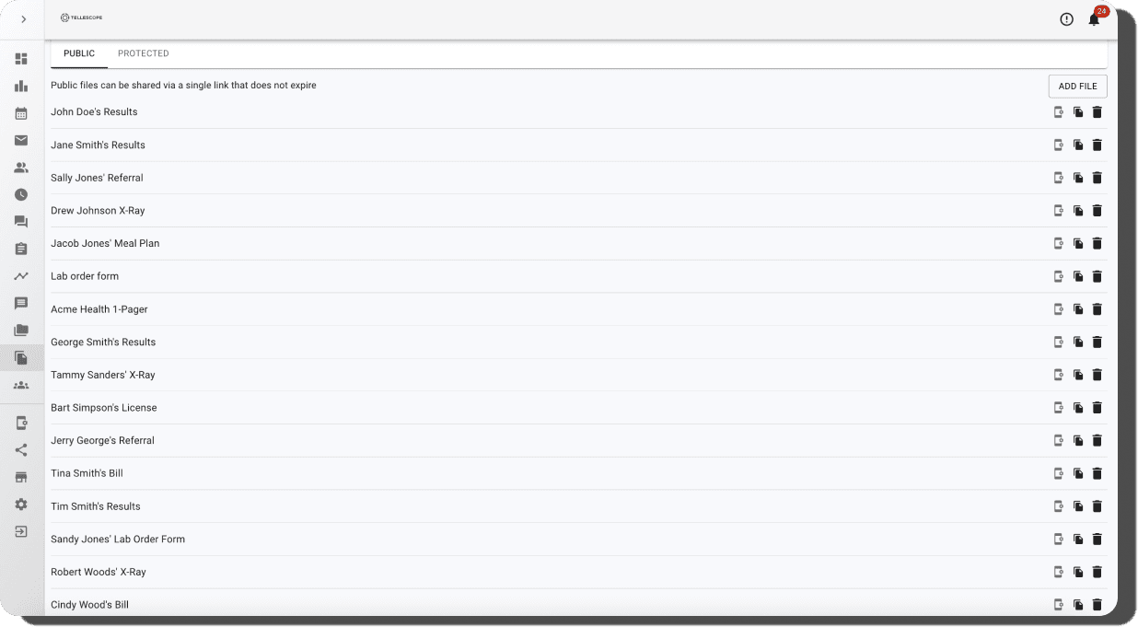Select Jerry George's Referral file name
Image resolution: width=1138 pixels, height=627 pixels.
coord(102,441)
